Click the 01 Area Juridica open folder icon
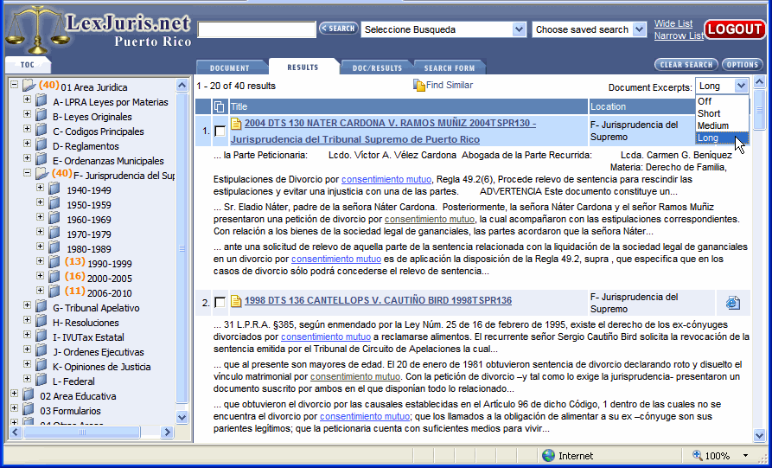 29,86
